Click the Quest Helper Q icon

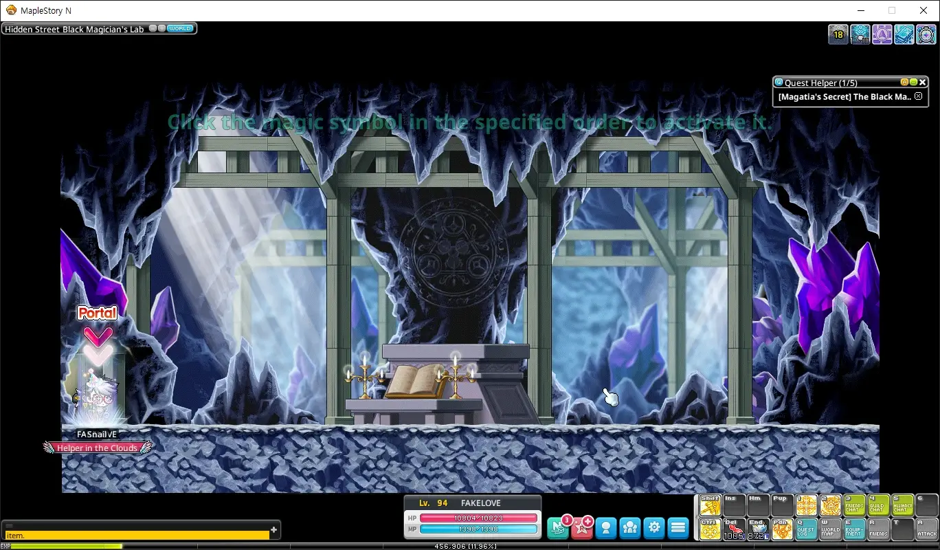(x=779, y=82)
